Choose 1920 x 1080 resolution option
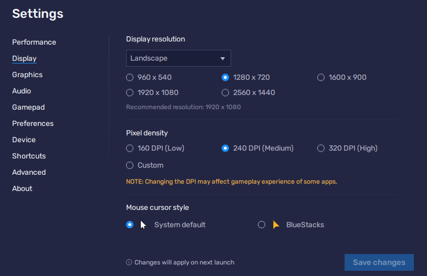 point(130,93)
